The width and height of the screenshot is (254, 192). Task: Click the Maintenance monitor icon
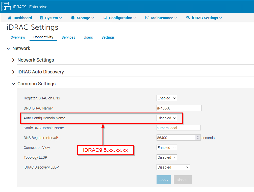click(x=147, y=18)
